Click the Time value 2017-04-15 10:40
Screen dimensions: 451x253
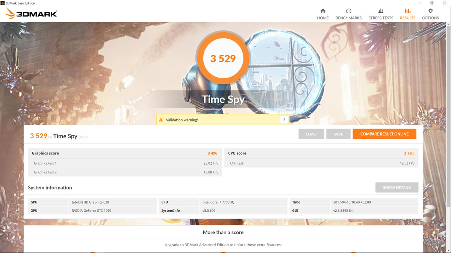pos(374,202)
